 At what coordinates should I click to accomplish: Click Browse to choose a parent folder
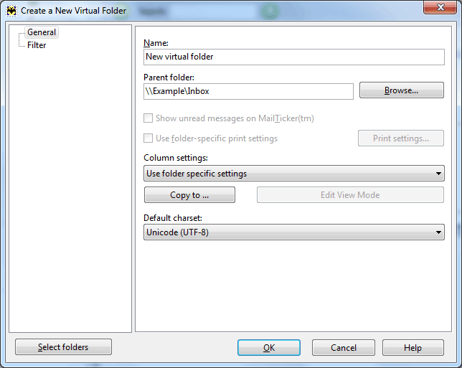401,90
